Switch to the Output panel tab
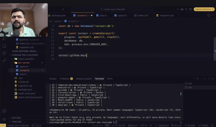216x127 pixels. click(x=53, y=79)
